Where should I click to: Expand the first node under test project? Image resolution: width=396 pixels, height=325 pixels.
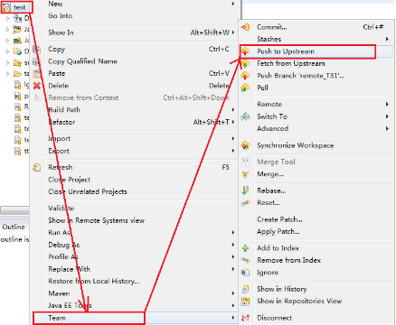(x=7, y=19)
